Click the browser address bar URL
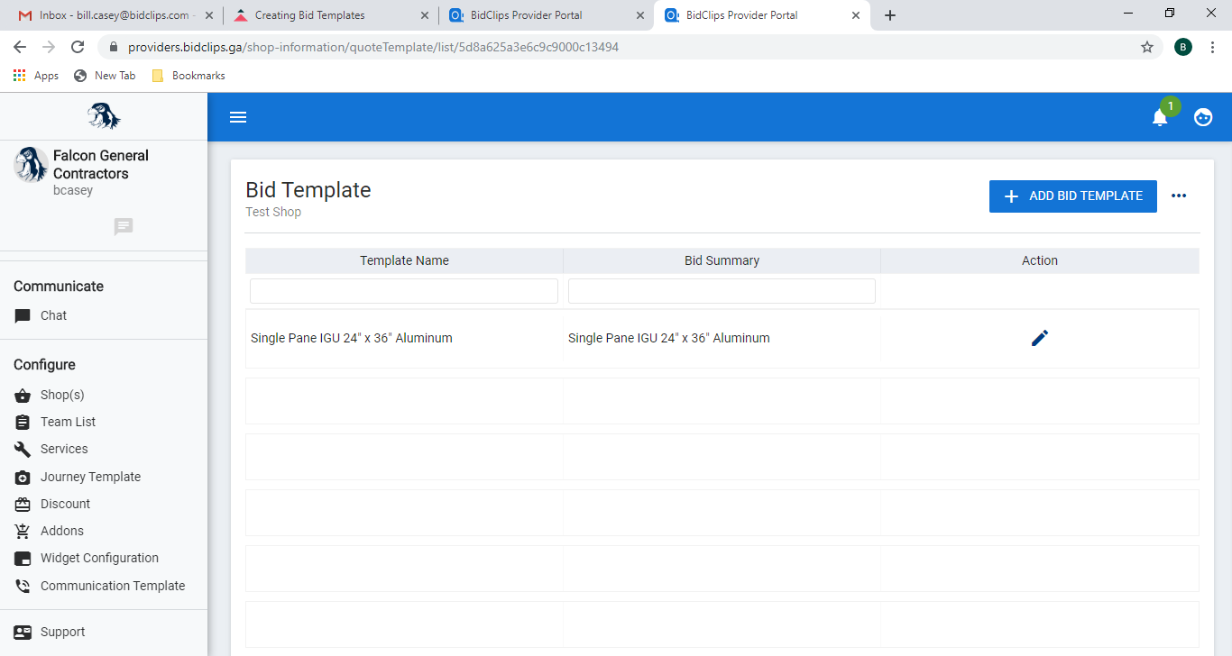 tap(373, 47)
